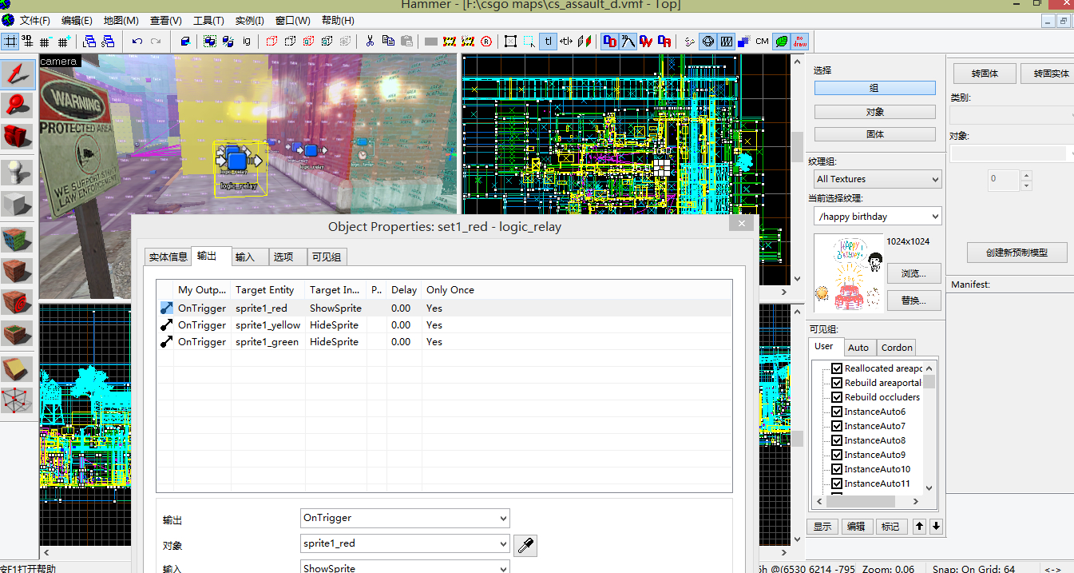Open the Clipping tool yellow block icon
Viewport: 1074px width, 573px height.
click(18, 369)
